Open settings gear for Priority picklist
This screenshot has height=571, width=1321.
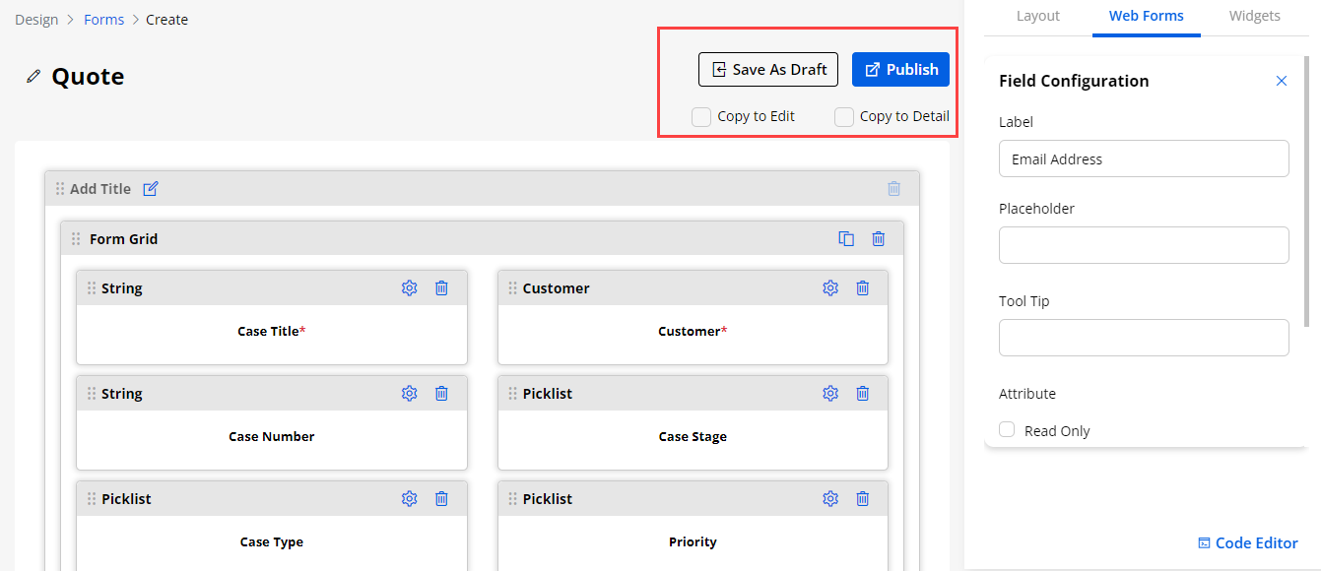(x=830, y=499)
